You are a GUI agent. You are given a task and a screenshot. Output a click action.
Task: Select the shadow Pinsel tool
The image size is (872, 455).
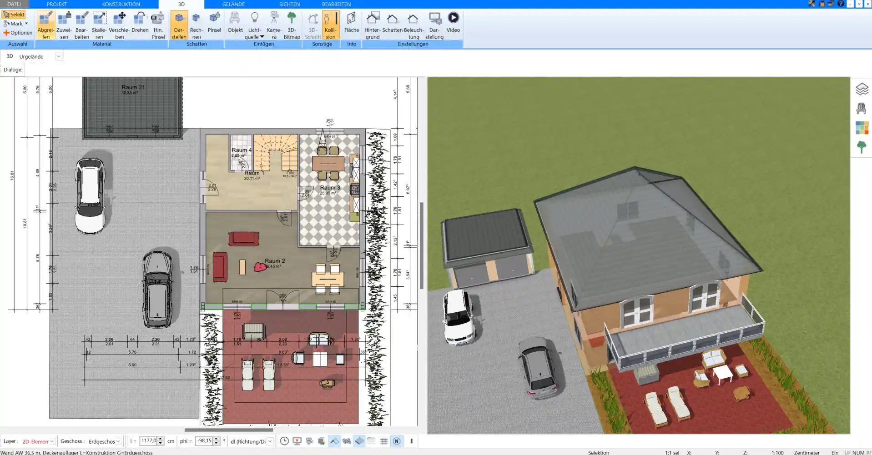pyautogui.click(x=214, y=23)
